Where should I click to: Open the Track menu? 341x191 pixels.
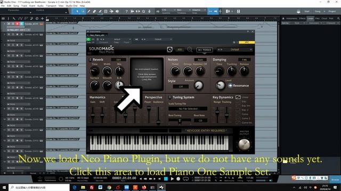click(x=24, y=6)
